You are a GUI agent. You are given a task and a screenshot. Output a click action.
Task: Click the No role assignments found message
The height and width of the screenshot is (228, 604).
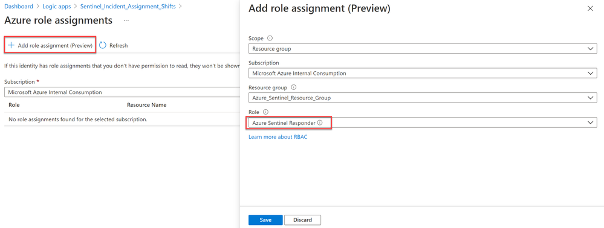(x=78, y=119)
